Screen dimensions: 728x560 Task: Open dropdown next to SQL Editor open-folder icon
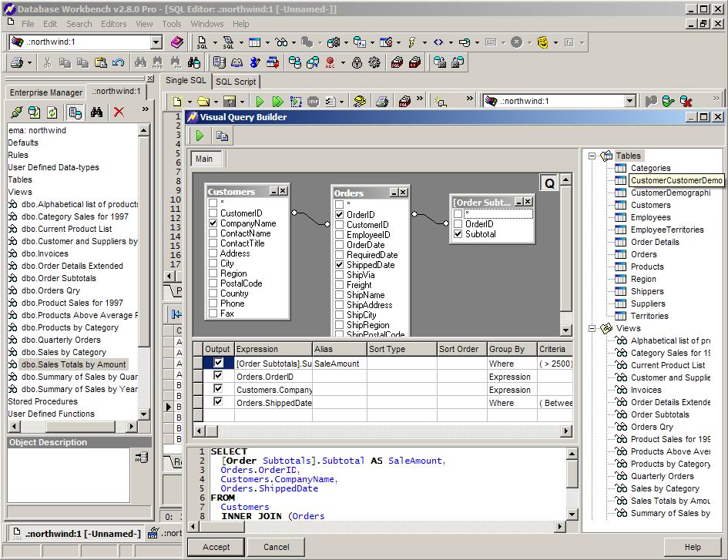(216, 102)
